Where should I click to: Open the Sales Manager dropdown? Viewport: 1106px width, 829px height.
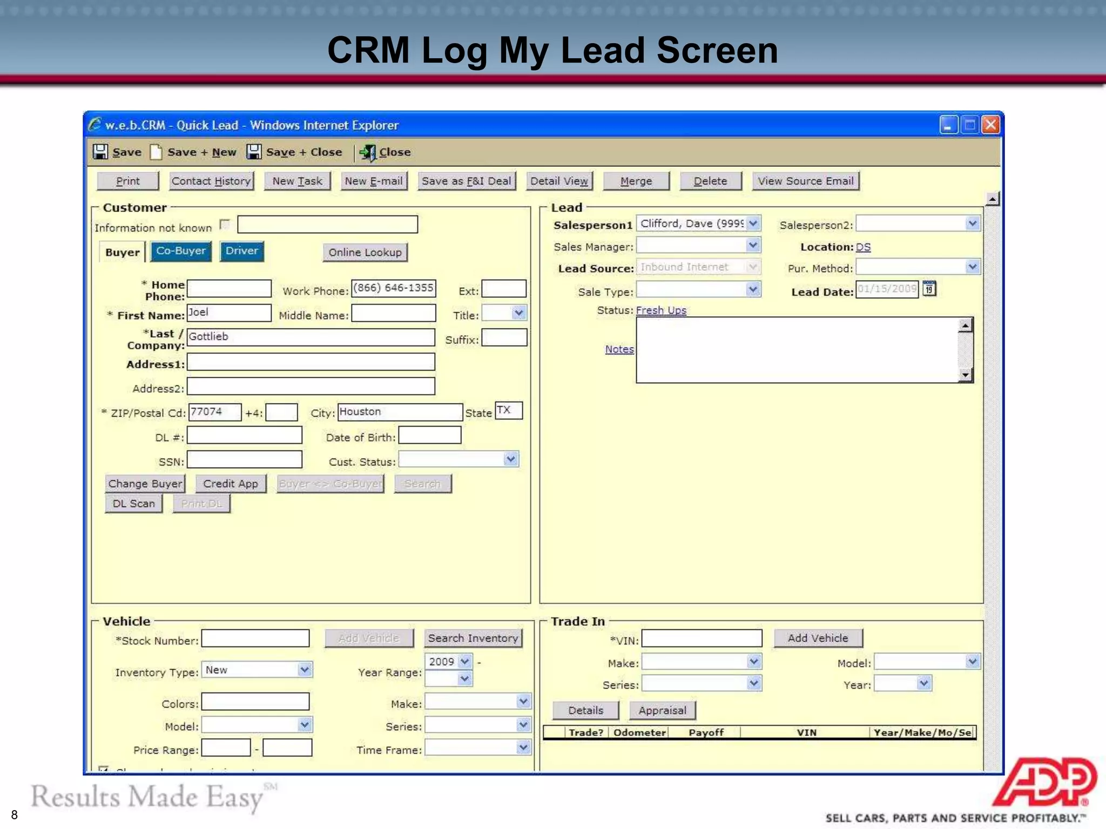pyautogui.click(x=753, y=246)
